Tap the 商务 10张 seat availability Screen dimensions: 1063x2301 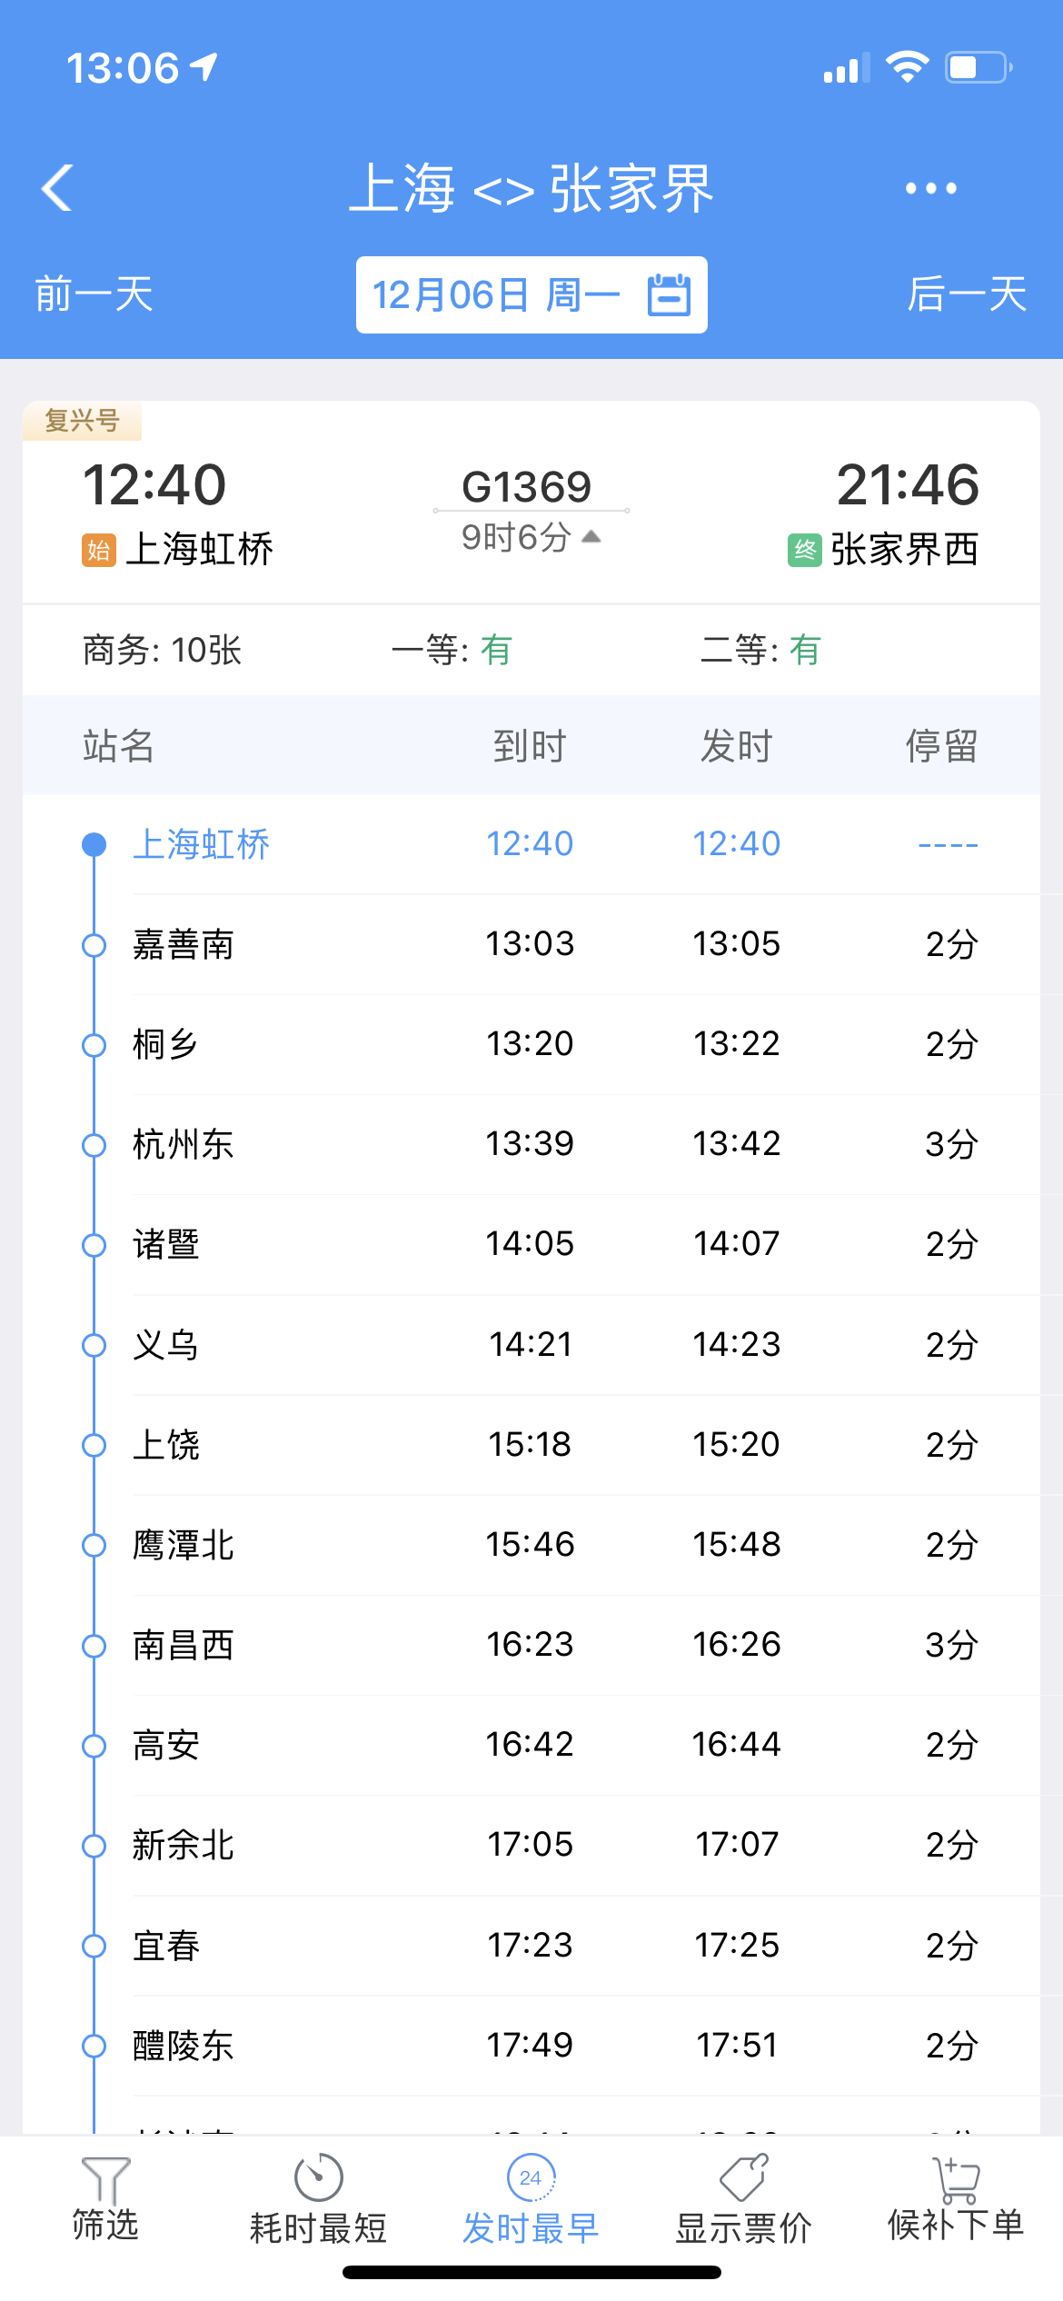click(162, 651)
